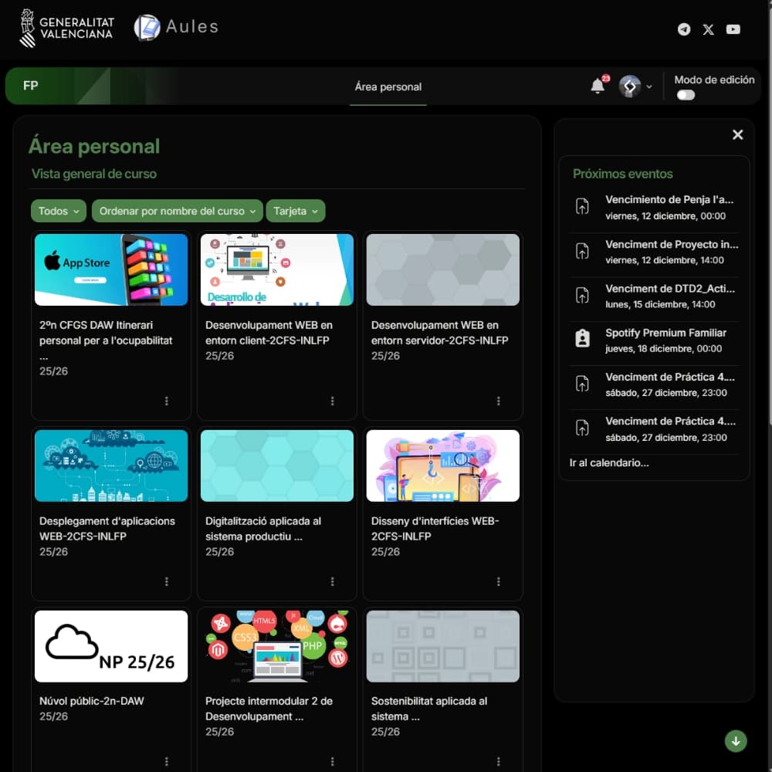772x772 pixels.
Task: Expand the Tarjeta view dropdown
Action: [x=295, y=211]
